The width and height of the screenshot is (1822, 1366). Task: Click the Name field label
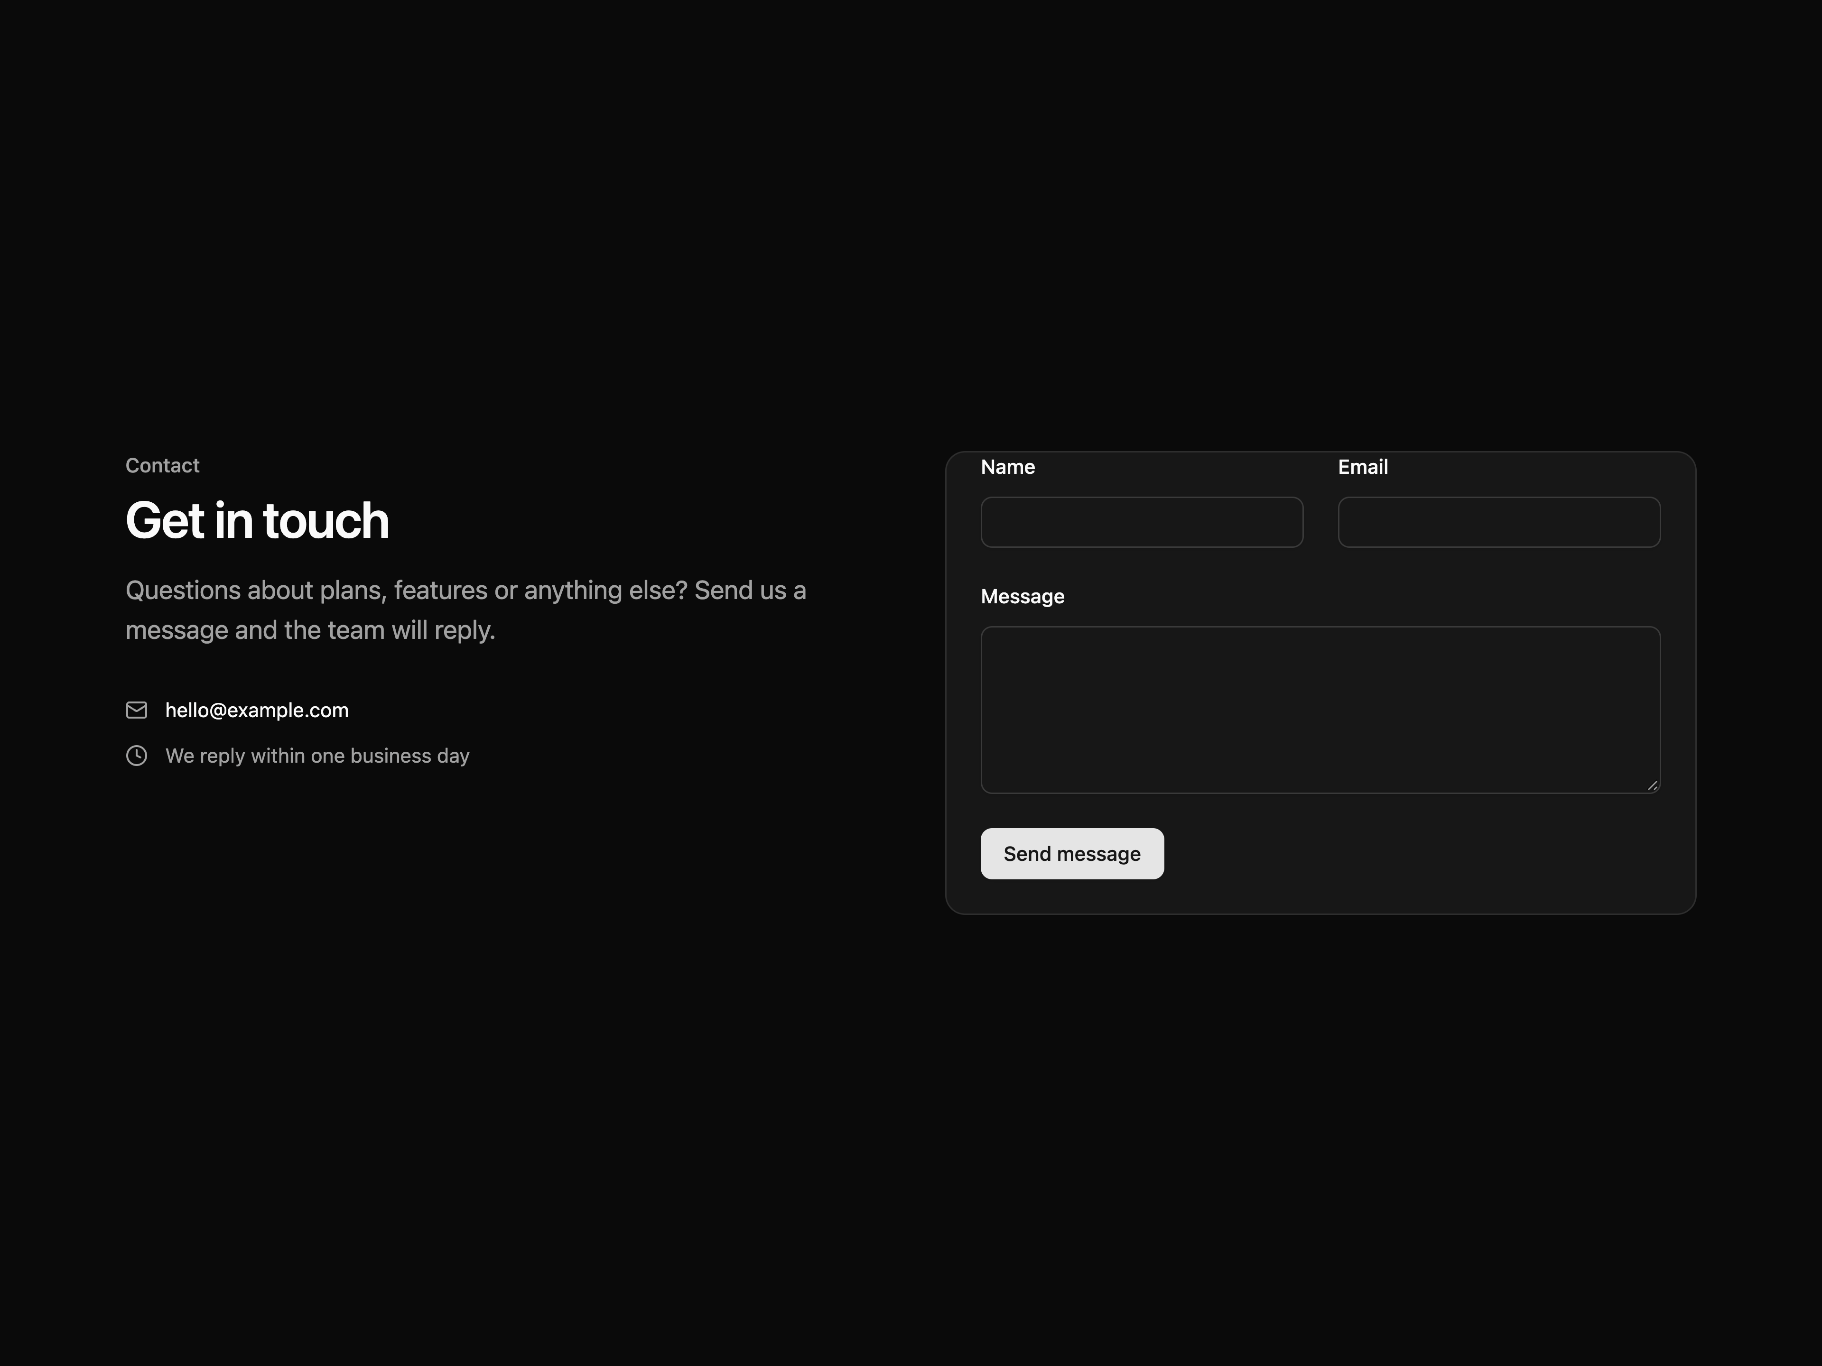tap(1007, 467)
